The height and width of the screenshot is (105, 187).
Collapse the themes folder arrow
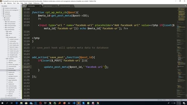pos(3,20)
